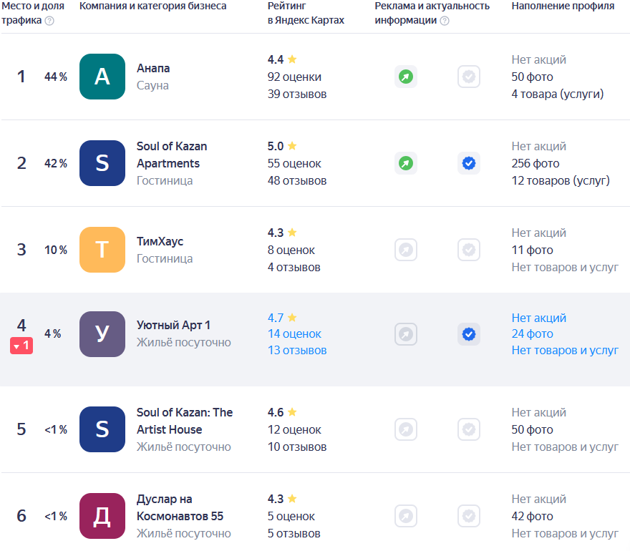Click the red rank change badge showing 1
The height and width of the screenshot is (551, 630).
(x=21, y=346)
